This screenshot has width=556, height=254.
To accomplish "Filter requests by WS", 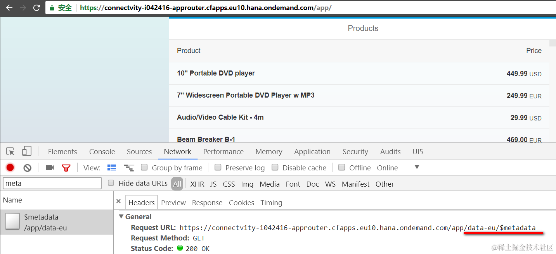I will (331, 184).
